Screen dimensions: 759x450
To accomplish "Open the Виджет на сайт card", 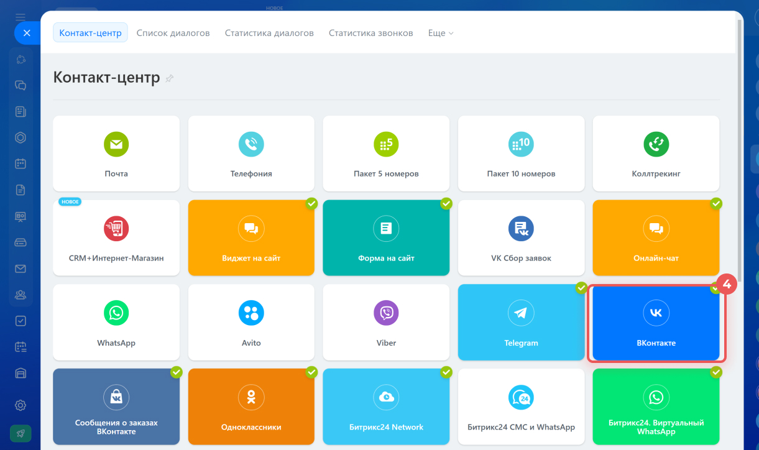I will click(251, 237).
